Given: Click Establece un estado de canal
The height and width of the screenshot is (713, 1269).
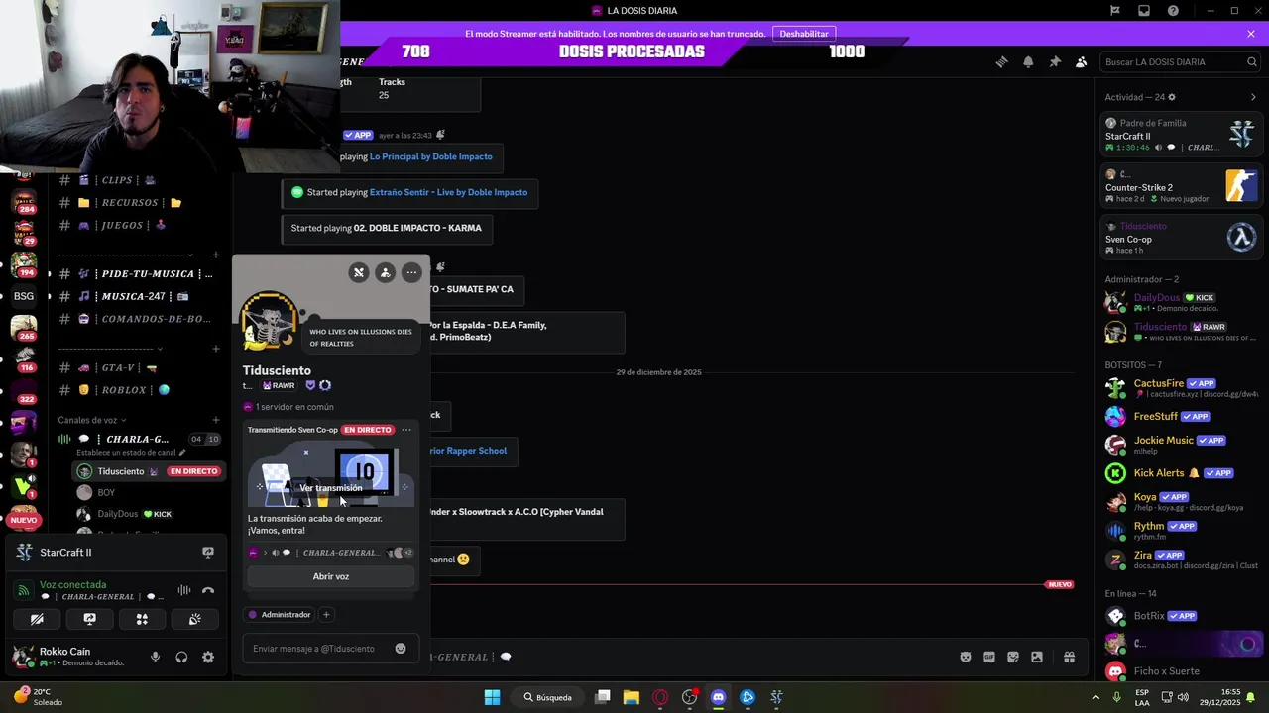Looking at the screenshot, I should tap(131, 453).
